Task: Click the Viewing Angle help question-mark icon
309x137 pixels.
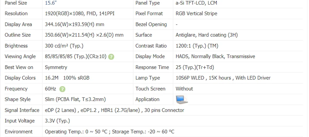Action: tap(111, 57)
